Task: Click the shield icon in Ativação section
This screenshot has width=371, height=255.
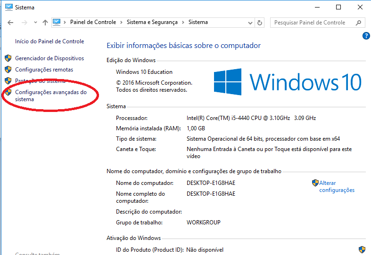Action: pyautogui.click(x=362, y=249)
